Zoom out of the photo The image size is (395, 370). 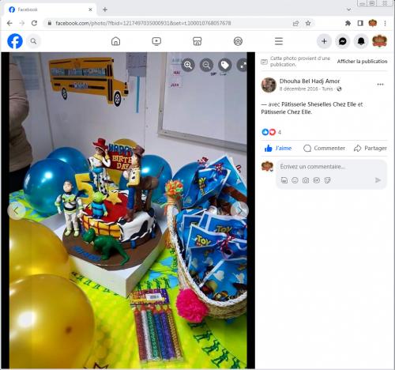pyautogui.click(x=206, y=65)
